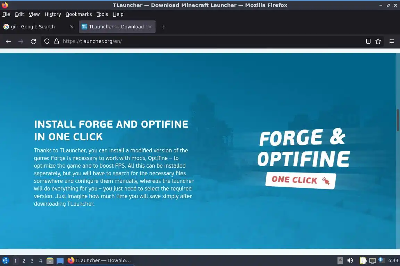This screenshot has width=400, height=266.
Task: Reload the current page
Action: pos(33,41)
